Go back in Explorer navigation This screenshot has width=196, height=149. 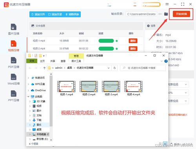30,68
